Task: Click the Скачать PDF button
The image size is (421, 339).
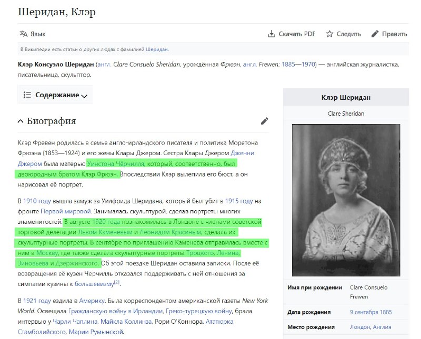Action: pyautogui.click(x=292, y=34)
